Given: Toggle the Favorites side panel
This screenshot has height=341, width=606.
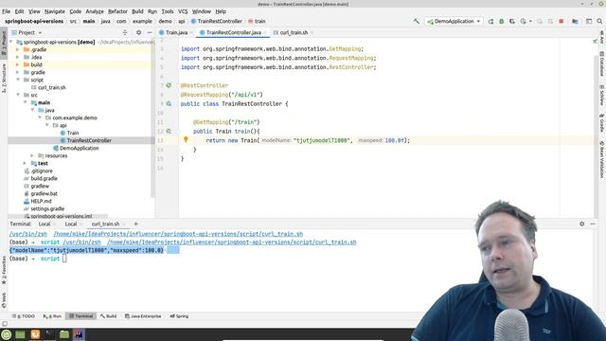Looking at the screenshot, I should (4, 270).
